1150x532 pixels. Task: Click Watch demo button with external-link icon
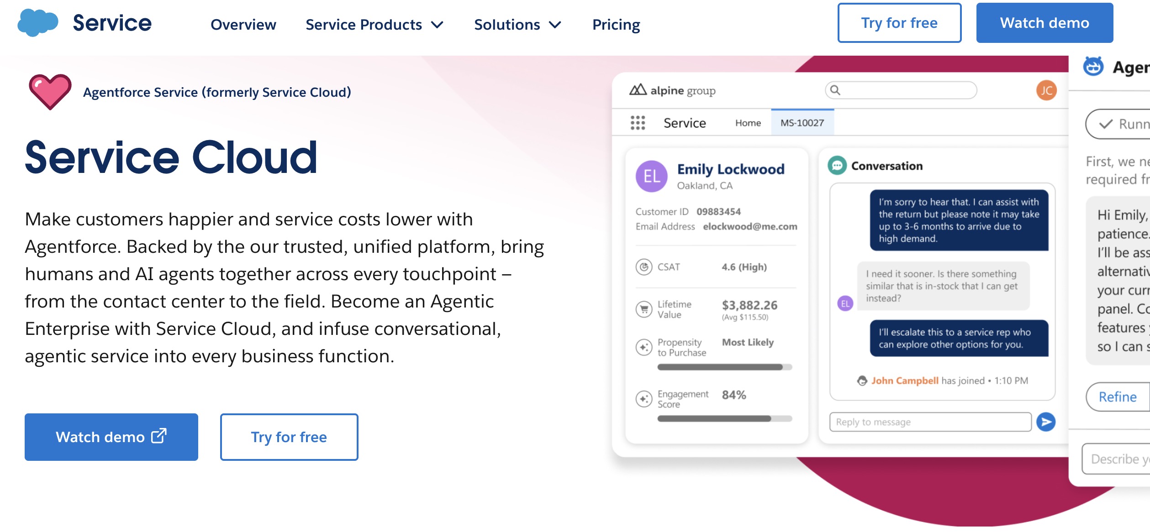111,437
